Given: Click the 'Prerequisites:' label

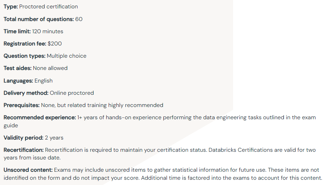Looking at the screenshot, I should (22, 105).
